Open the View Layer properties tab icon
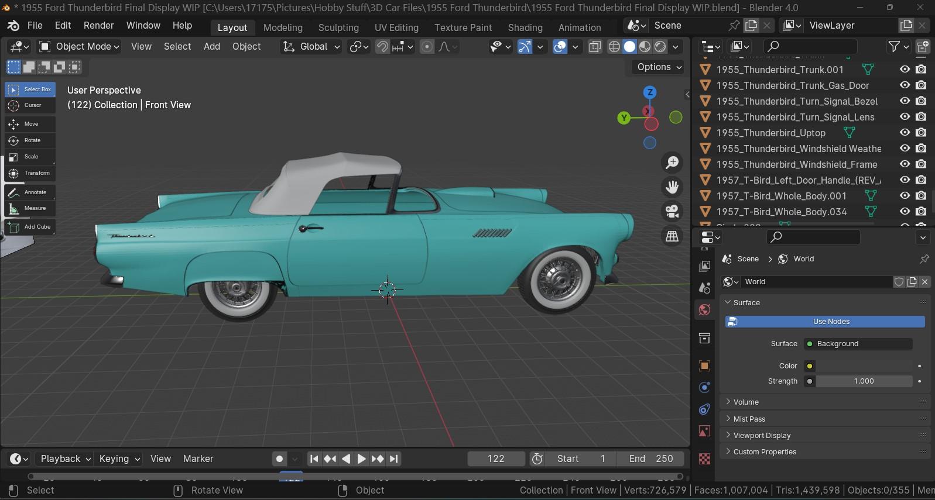The width and height of the screenshot is (935, 500). [705, 266]
